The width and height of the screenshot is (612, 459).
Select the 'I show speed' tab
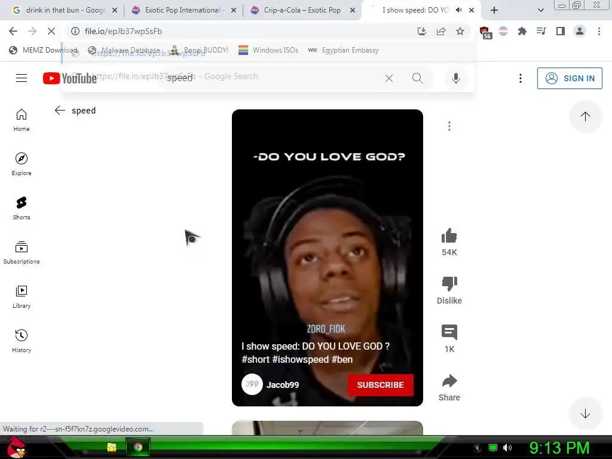[415, 10]
